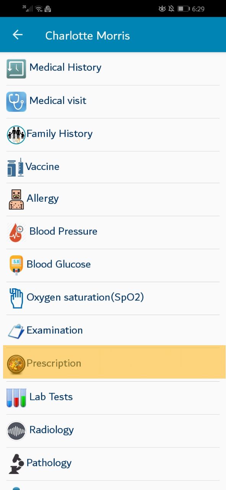Tap the Pathology microscope icon
Image resolution: width=226 pixels, height=490 pixels.
click(x=16, y=464)
